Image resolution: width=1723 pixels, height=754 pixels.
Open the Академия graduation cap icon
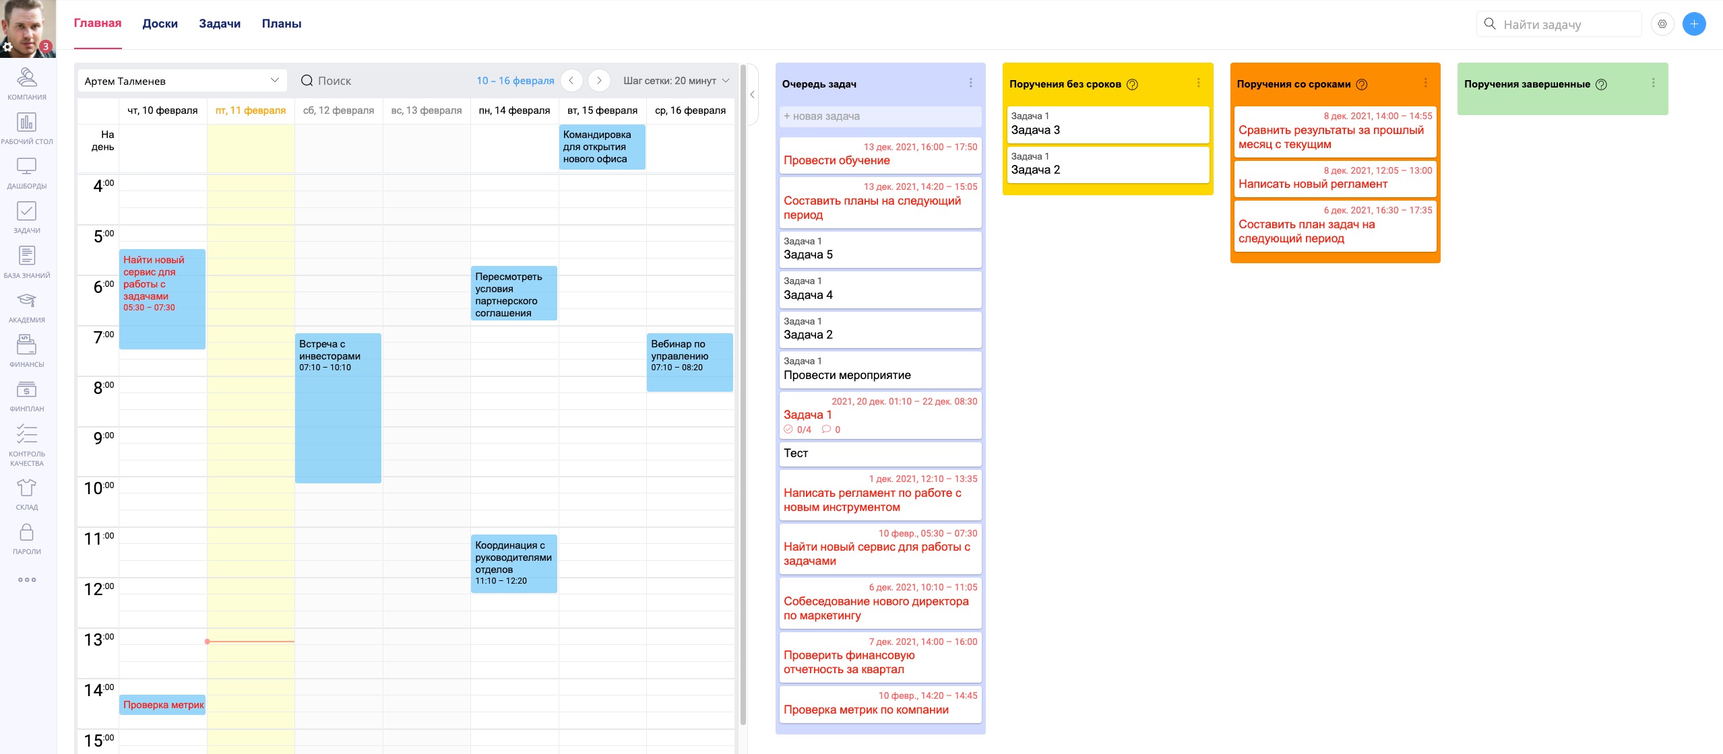[x=26, y=301]
